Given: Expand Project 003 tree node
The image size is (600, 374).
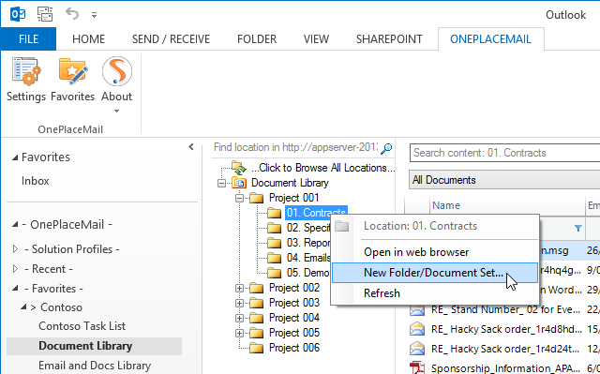Looking at the screenshot, I should pyautogui.click(x=240, y=303).
